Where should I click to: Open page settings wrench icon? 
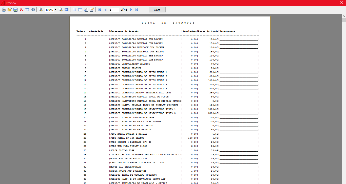tap(86, 10)
